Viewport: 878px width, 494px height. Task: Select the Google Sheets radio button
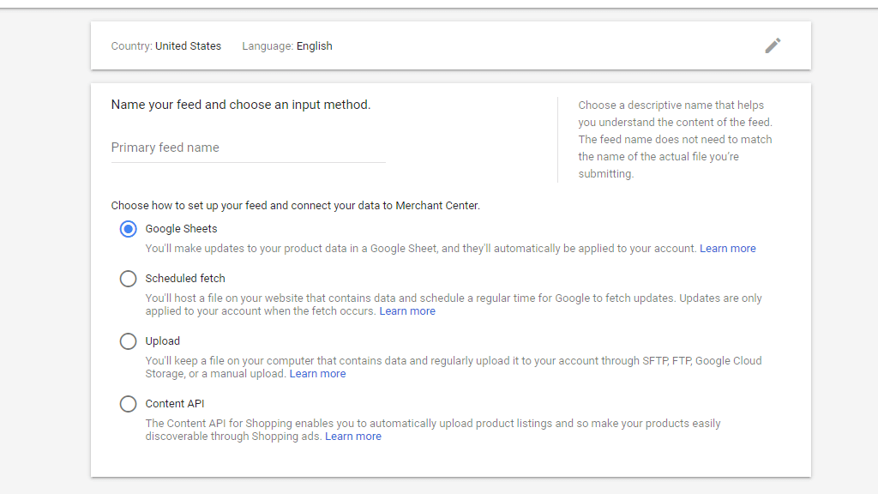click(129, 229)
